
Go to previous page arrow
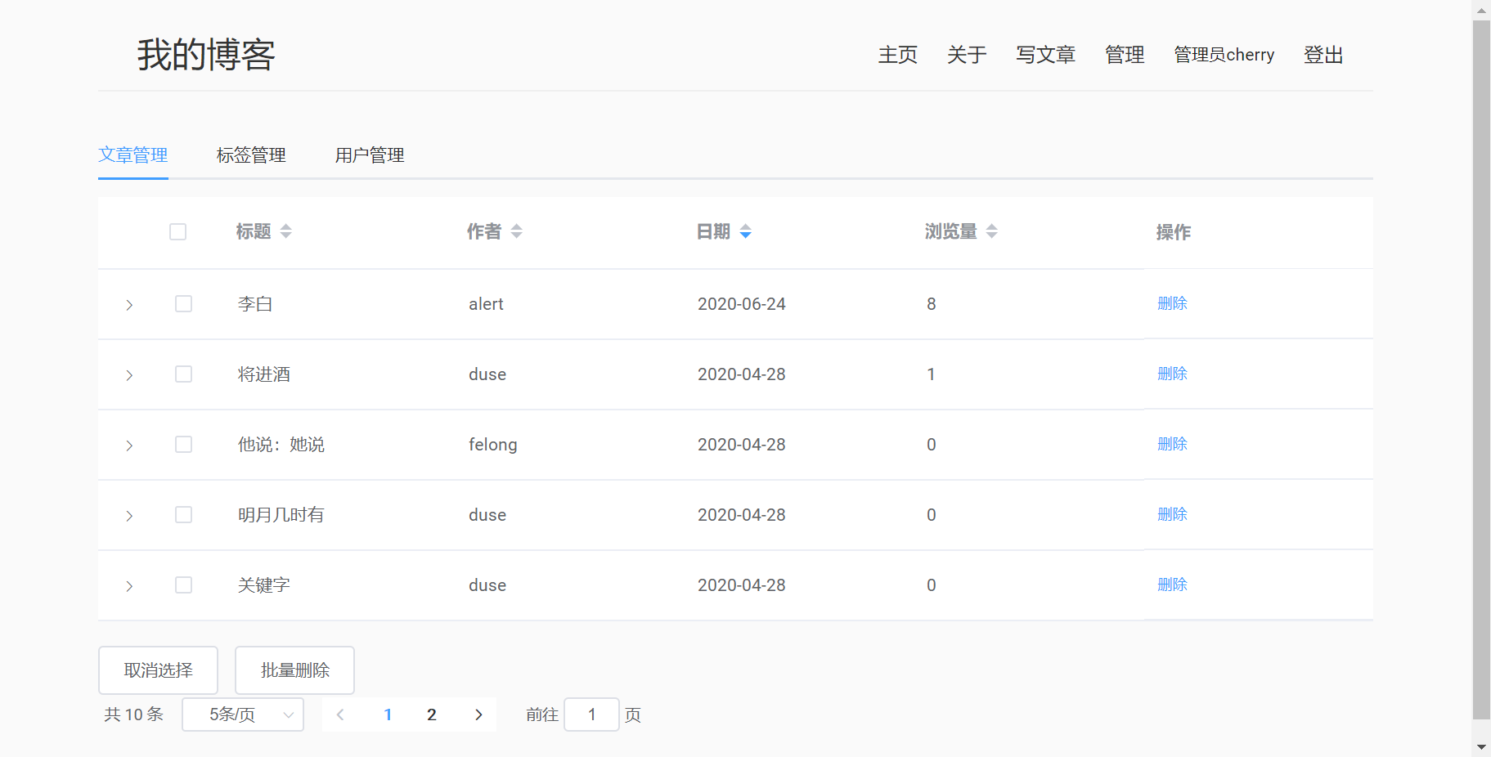click(x=340, y=714)
